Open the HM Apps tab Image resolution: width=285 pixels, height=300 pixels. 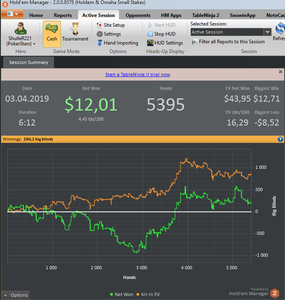click(171, 15)
